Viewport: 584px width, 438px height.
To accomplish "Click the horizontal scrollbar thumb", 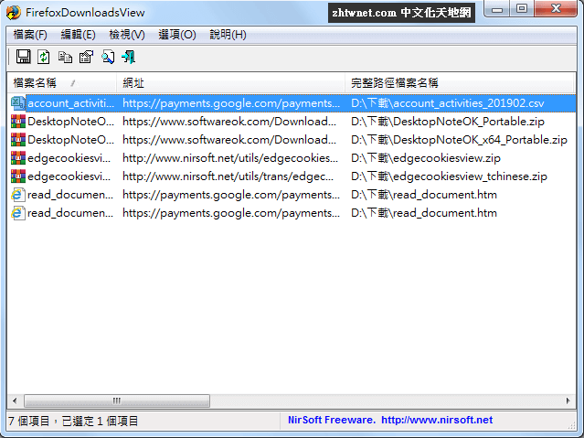I will point(117,401).
